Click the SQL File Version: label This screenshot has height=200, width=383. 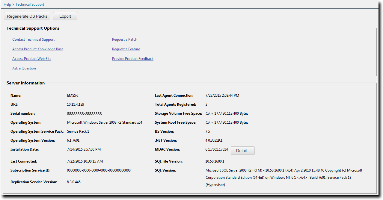point(169,161)
